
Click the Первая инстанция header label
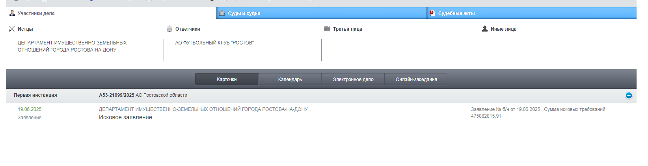(x=35, y=95)
